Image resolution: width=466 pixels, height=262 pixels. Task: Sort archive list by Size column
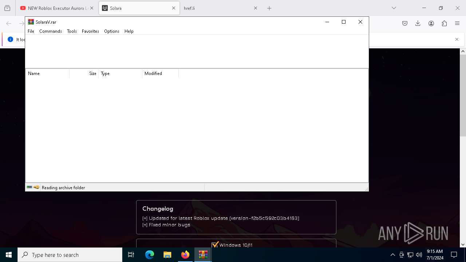(x=84, y=74)
